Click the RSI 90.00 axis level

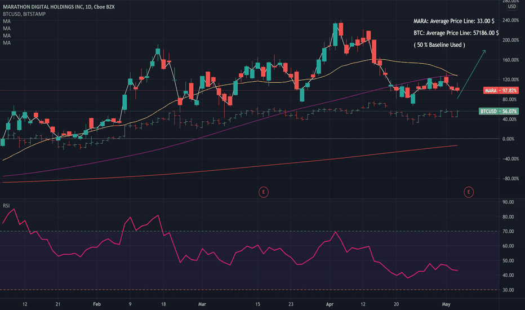(x=508, y=202)
